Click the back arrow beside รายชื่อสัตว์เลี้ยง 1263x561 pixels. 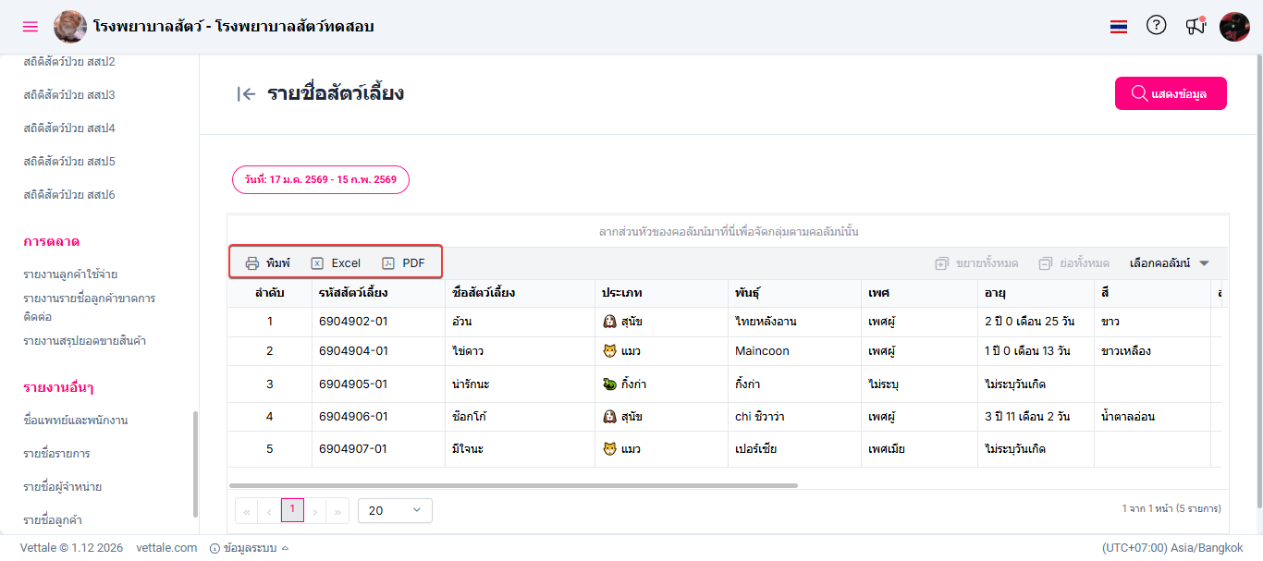(246, 93)
